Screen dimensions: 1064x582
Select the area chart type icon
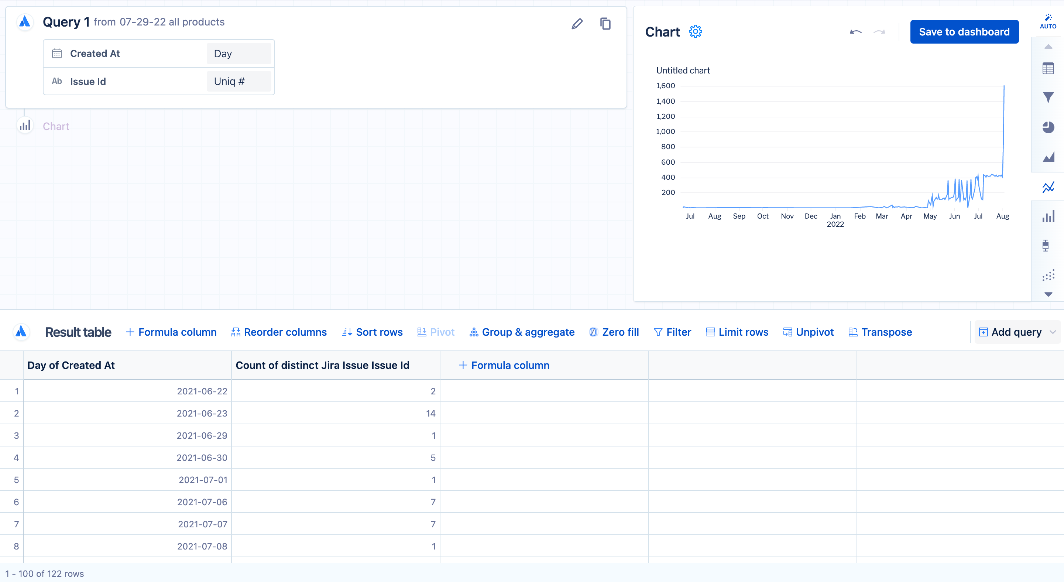point(1048,157)
